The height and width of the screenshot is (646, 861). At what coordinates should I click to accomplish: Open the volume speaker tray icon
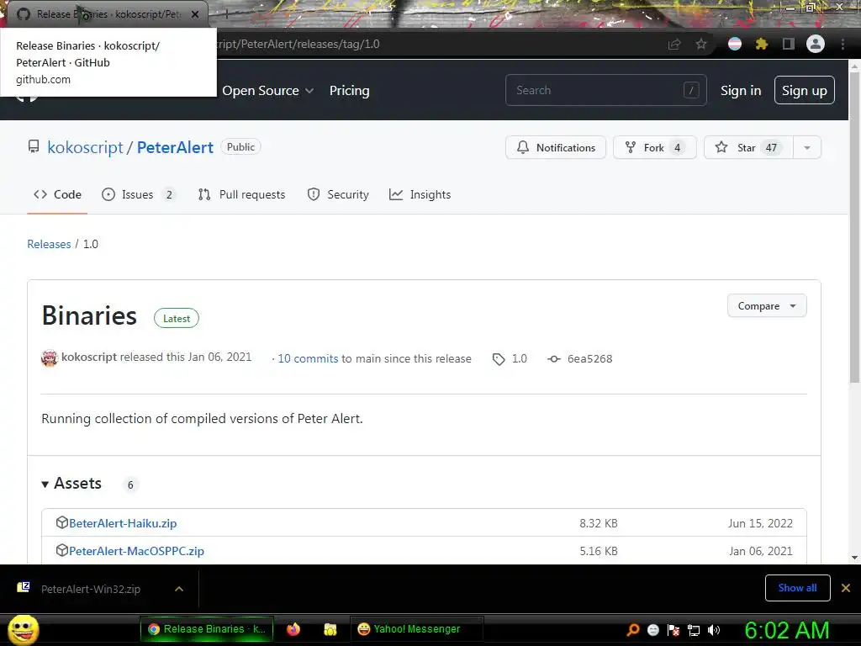[714, 630]
